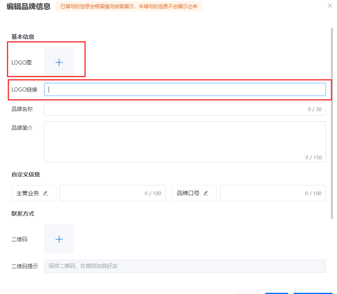The width and height of the screenshot is (337, 294).
Task: Click the plus icon to upload 二维码
Action: (x=59, y=239)
